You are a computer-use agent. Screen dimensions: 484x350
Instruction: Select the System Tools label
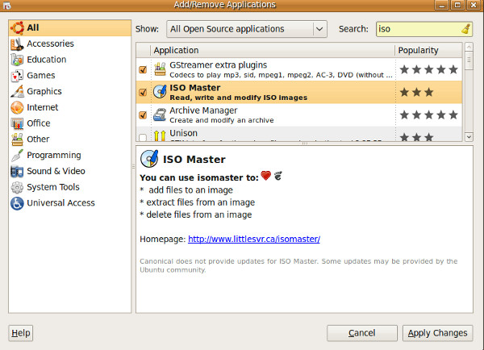pyautogui.click(x=53, y=187)
